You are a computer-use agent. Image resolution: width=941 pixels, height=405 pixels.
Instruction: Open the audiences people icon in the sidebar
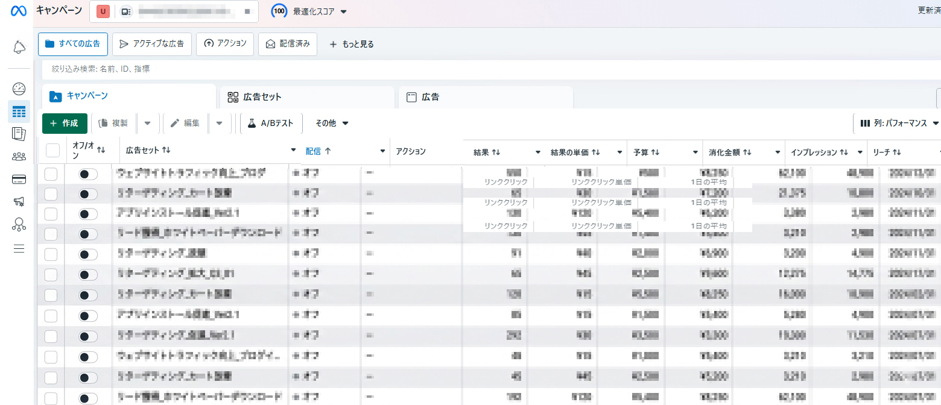click(19, 157)
